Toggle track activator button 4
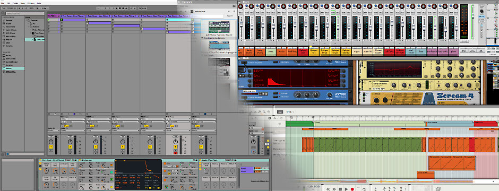 click(x=123, y=147)
